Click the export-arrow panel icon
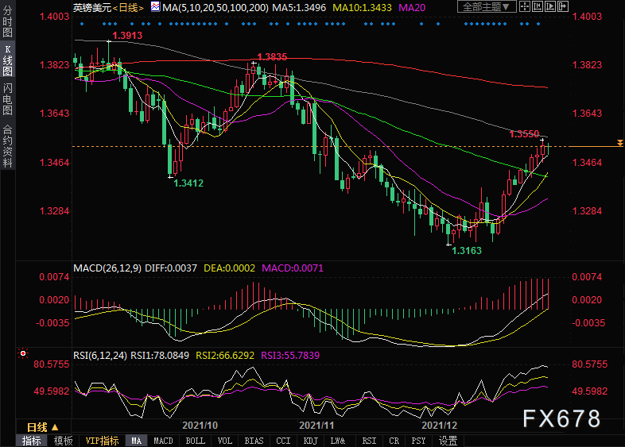This screenshot has height=447, width=625. click(x=563, y=6)
